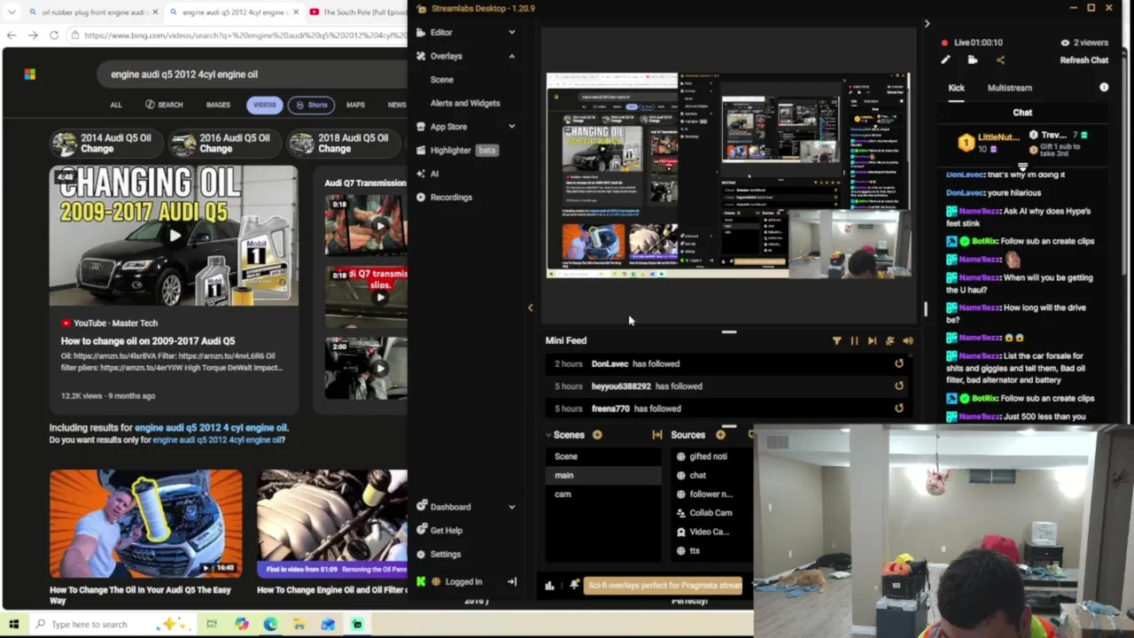Skip to next alert in Mini Feed
This screenshot has height=638, width=1134.
point(872,340)
